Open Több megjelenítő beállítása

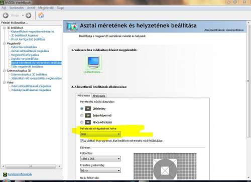[x=27, y=66]
